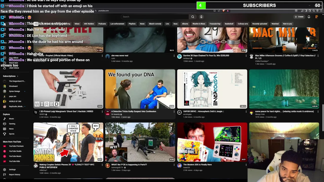Select the Freestyle Rap filter chip
This screenshot has width=324, height=182.
click(x=215, y=24)
